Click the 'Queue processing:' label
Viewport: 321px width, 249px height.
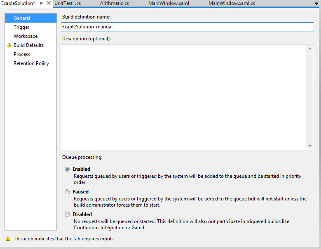click(82, 157)
